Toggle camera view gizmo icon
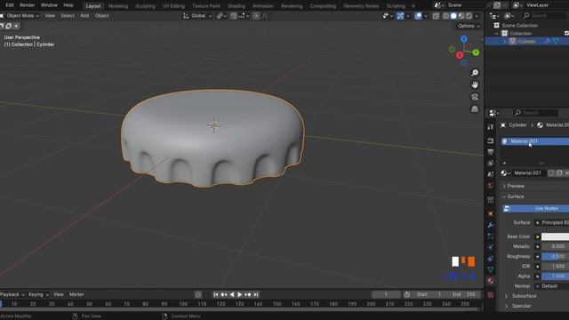 pos(475,97)
